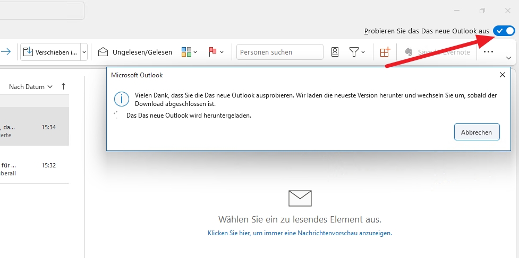
Task: Click Abbrechen to cancel the download
Action: pos(477,132)
